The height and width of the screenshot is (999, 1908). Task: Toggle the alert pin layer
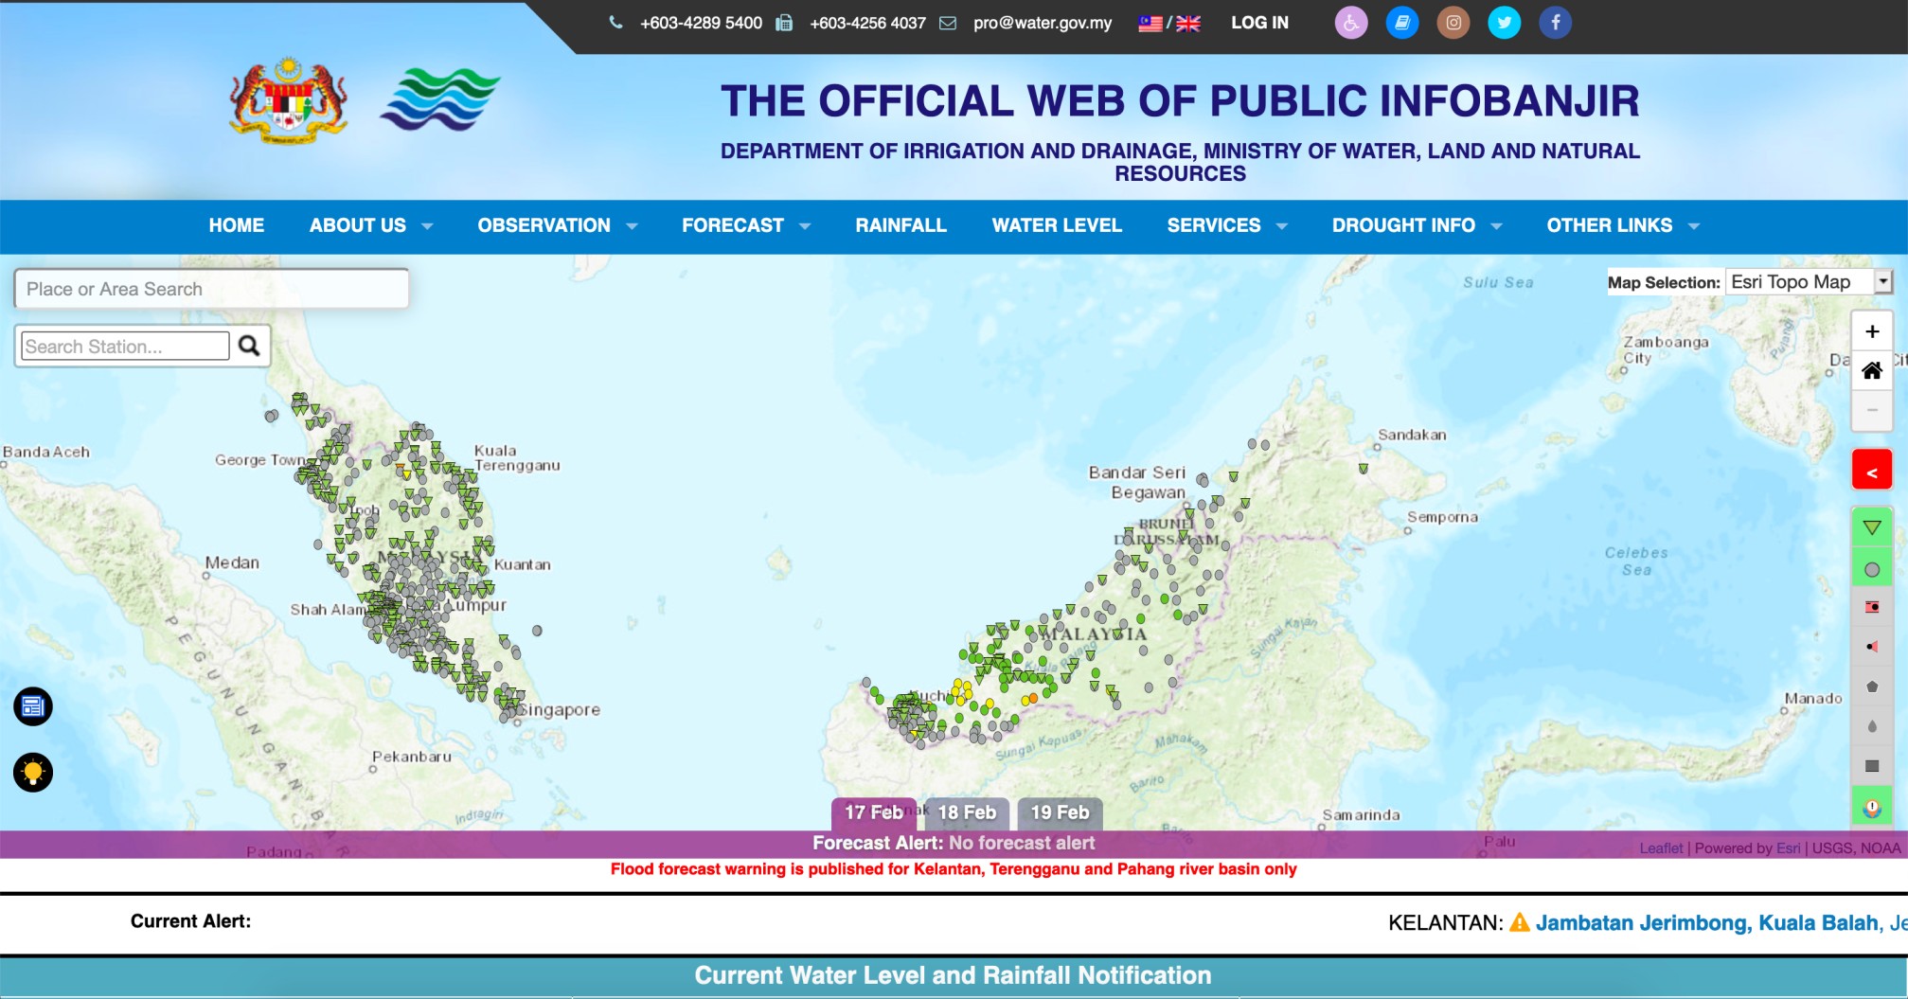(x=1871, y=807)
